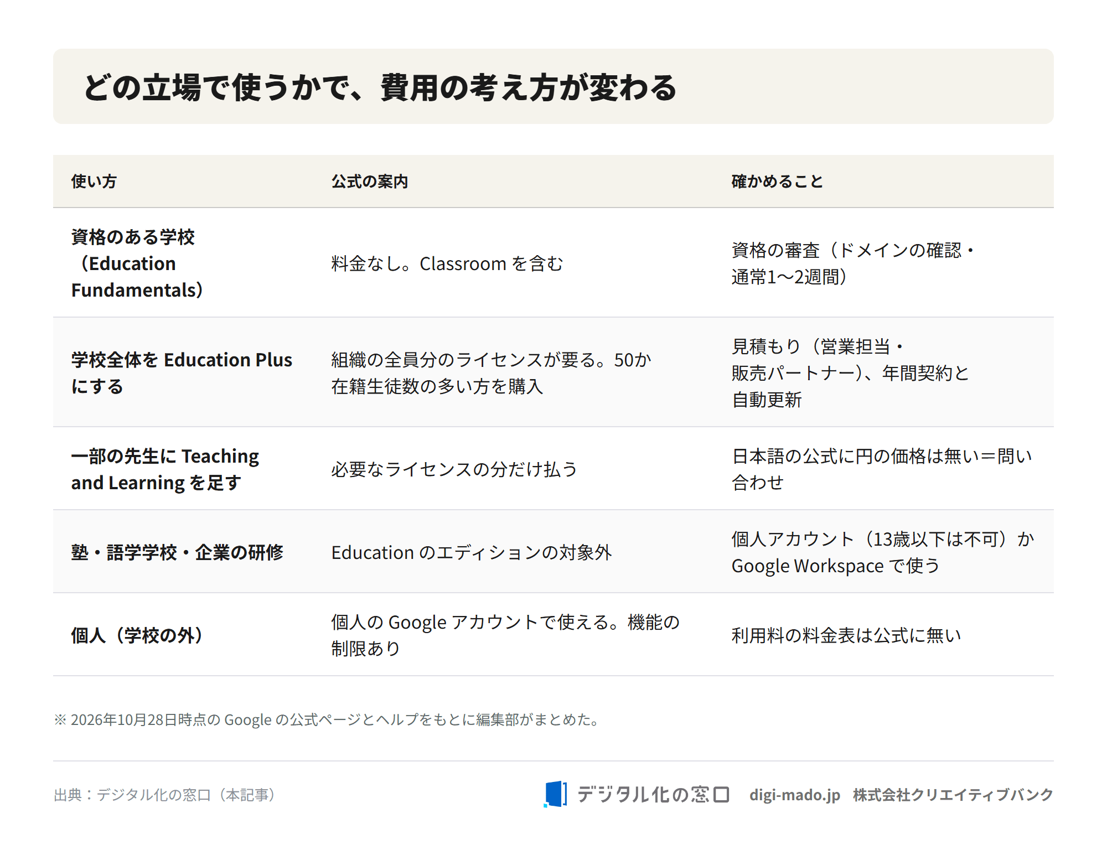Click the cell 個人の Google アカウントで使える

[505, 635]
